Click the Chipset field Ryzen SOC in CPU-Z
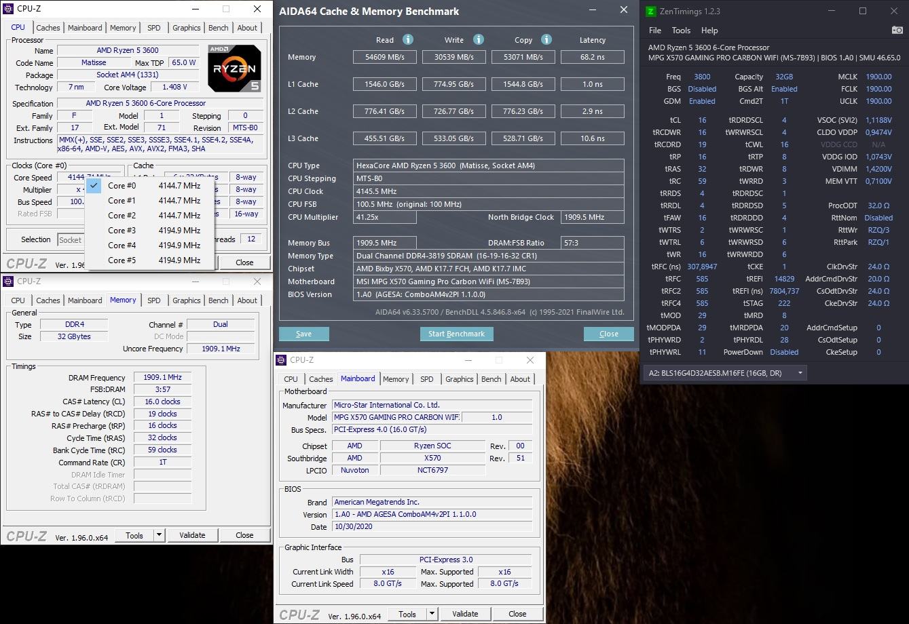The height and width of the screenshot is (624, 909). coord(432,446)
